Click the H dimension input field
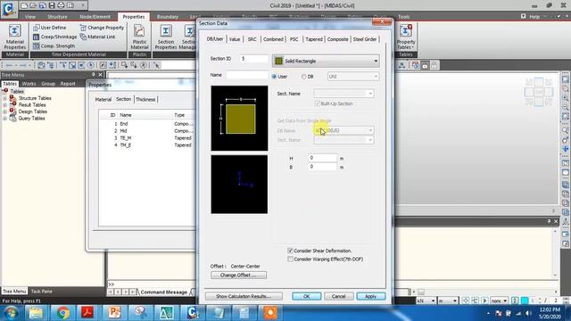The image size is (571, 321). [322, 158]
